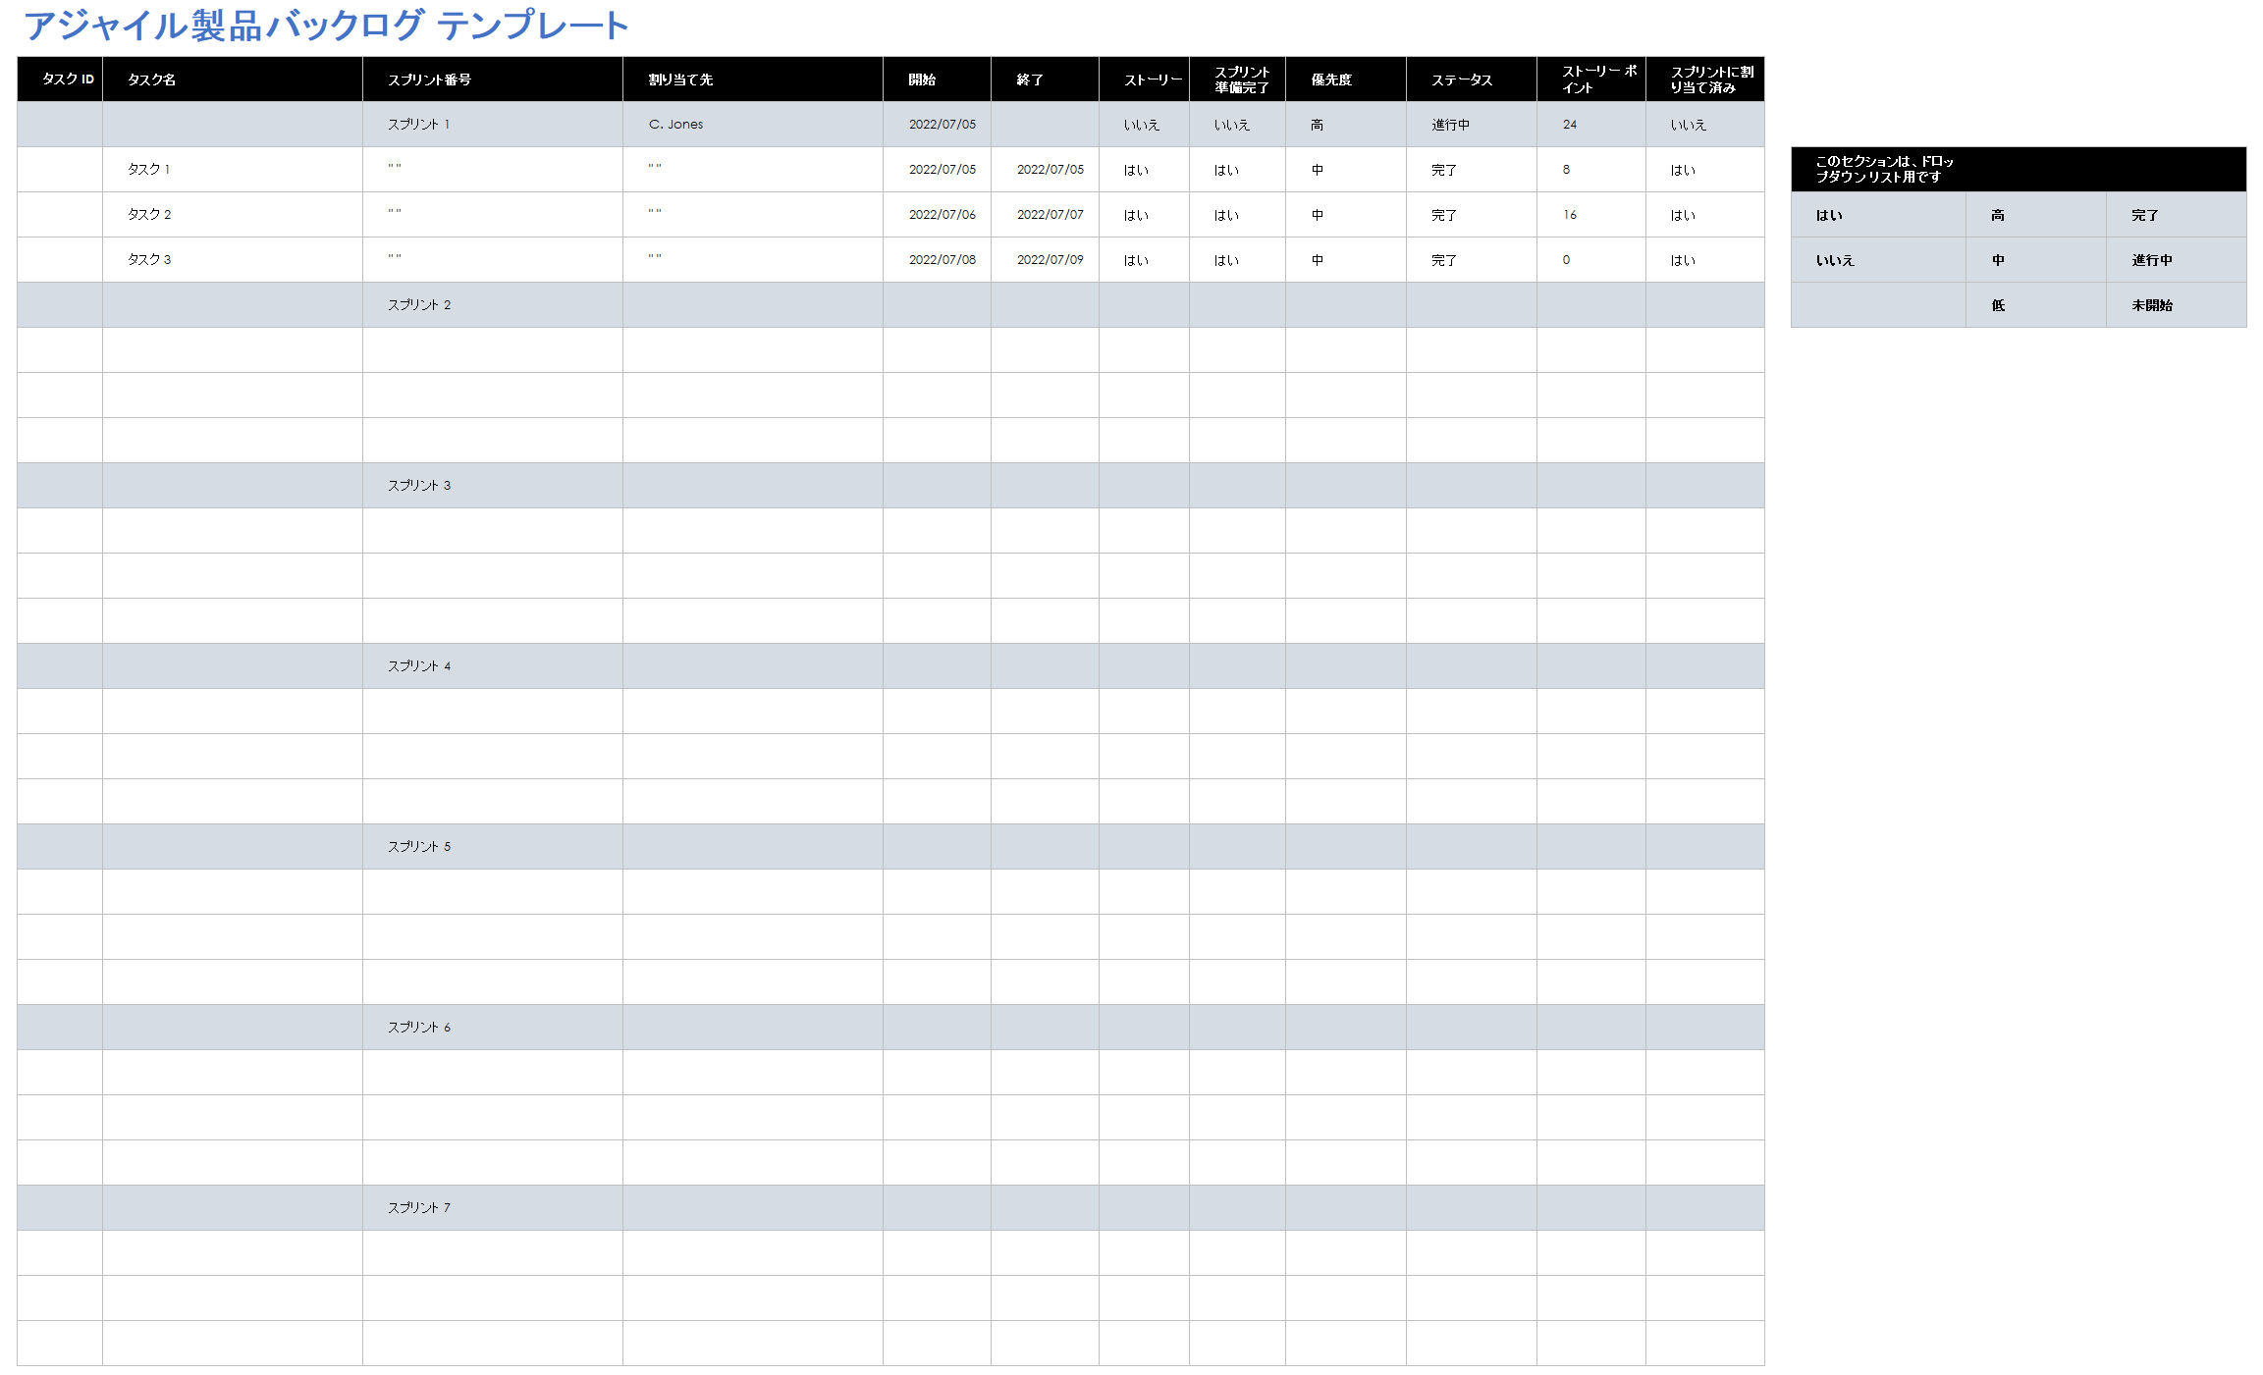Select the 優先度 column header
The height and width of the screenshot is (1375, 2263).
click(x=1346, y=79)
